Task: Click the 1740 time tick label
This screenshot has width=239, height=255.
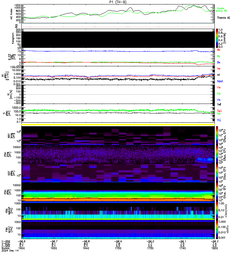Action: coord(182,248)
